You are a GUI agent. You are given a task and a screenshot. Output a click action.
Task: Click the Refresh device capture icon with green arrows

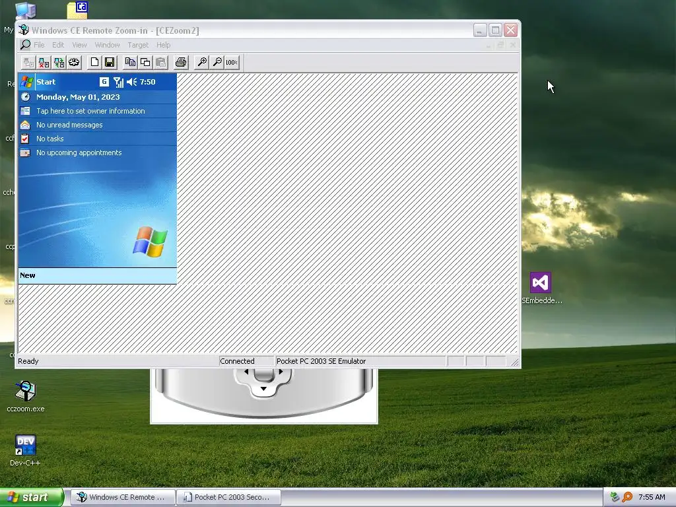[59, 63]
